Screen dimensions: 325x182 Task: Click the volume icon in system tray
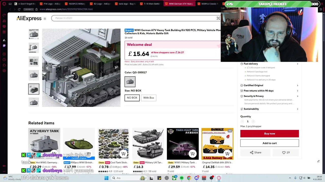(304, 178)
